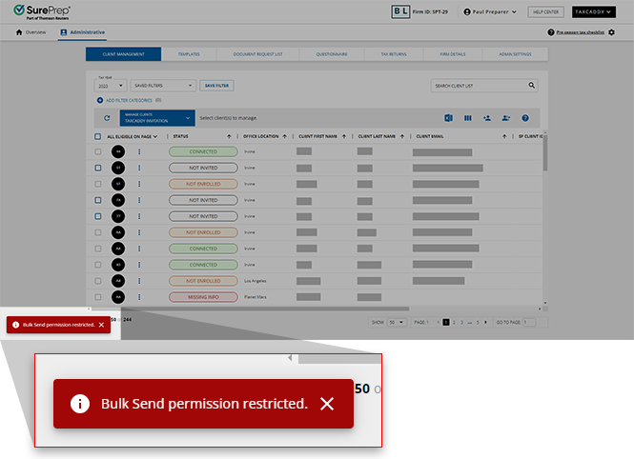Click the help question mark icon
Image resolution: width=634 pixels, height=459 pixels.
point(525,118)
